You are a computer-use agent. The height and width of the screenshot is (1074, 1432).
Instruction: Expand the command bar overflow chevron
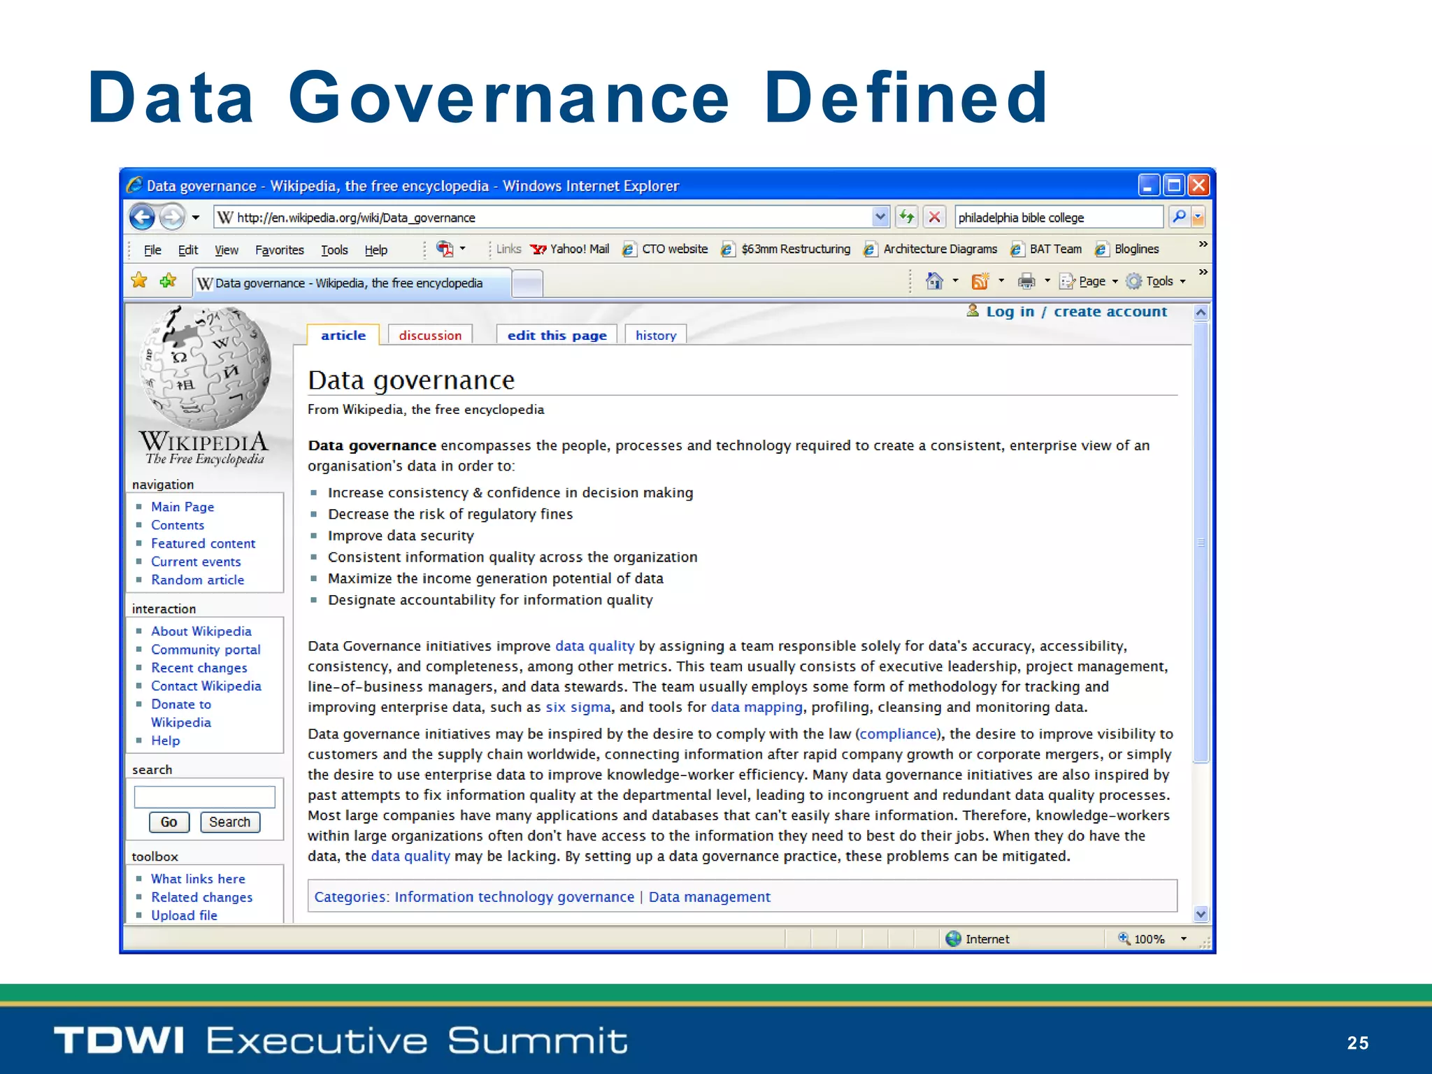[1203, 272]
